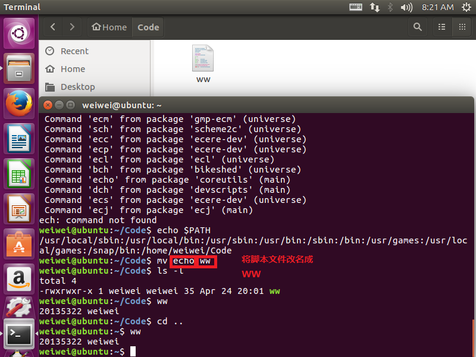Open Bluetooth indicator in top panel
The width and height of the screenshot is (476, 357).
click(x=390, y=7)
